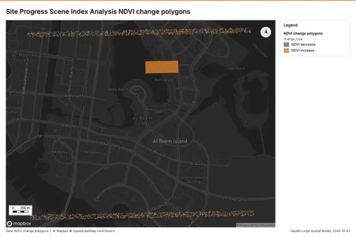Viewport: 356px width, 238px height.
Task: Click the 'MARINA SQUARE' map label
Action: tap(61, 154)
